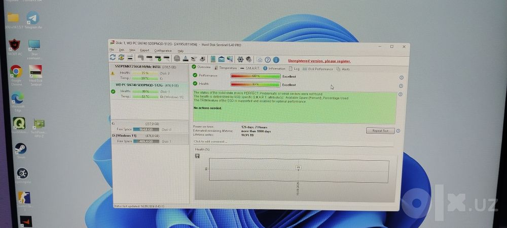Click the green status description text box
Viewport: 507px width, 228px height.
(294, 108)
